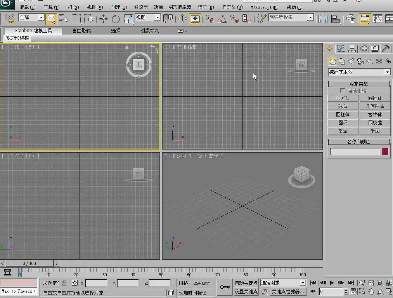Viewport: 393px width, 298px height.
Task: Open the 渲染(R) menu
Action: [206, 7]
